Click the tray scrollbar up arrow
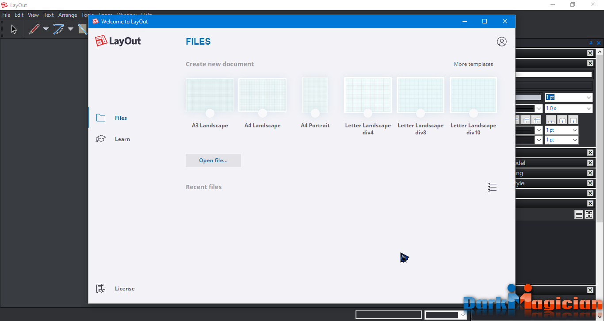 point(600,52)
